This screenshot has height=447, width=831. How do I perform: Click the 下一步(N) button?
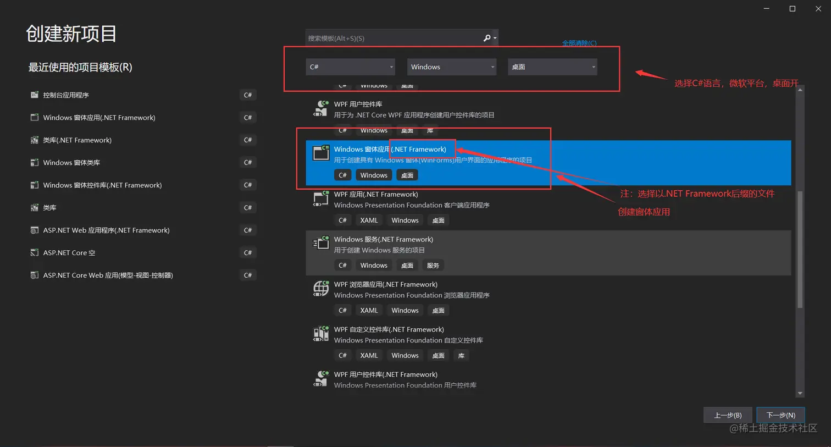click(x=780, y=415)
